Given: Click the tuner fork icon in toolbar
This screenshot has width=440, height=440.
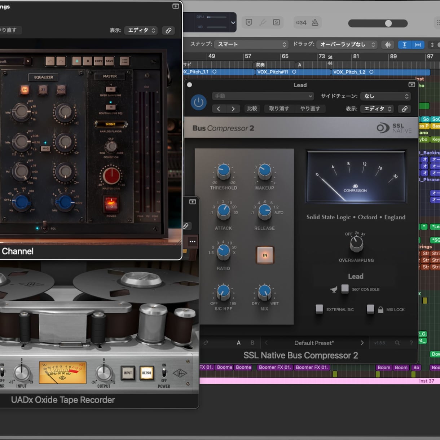Looking at the screenshot, I should 263,22.
